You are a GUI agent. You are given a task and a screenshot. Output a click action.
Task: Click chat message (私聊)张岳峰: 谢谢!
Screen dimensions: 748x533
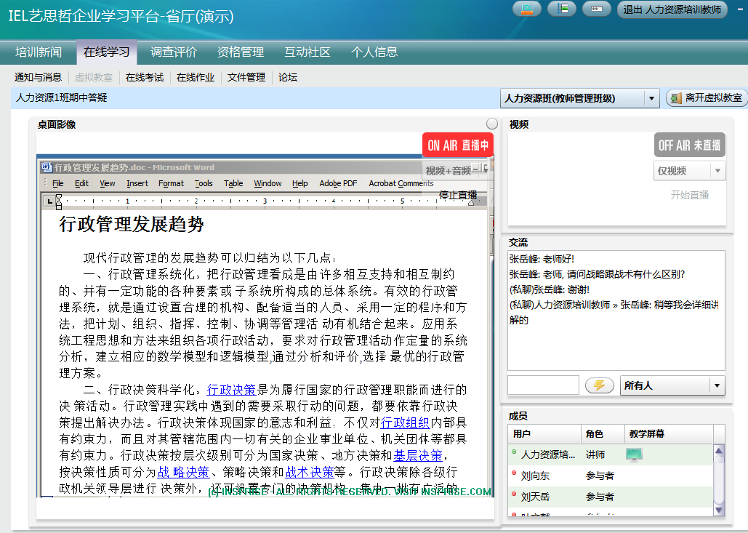point(549,289)
